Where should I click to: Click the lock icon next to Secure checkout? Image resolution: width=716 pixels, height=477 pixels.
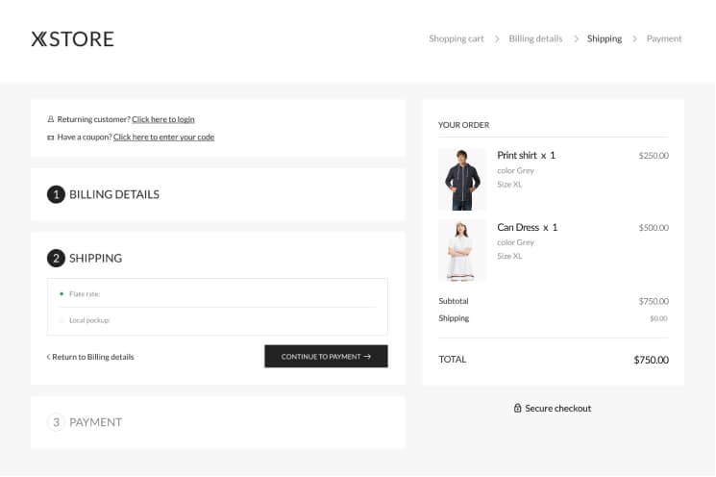pyautogui.click(x=517, y=408)
